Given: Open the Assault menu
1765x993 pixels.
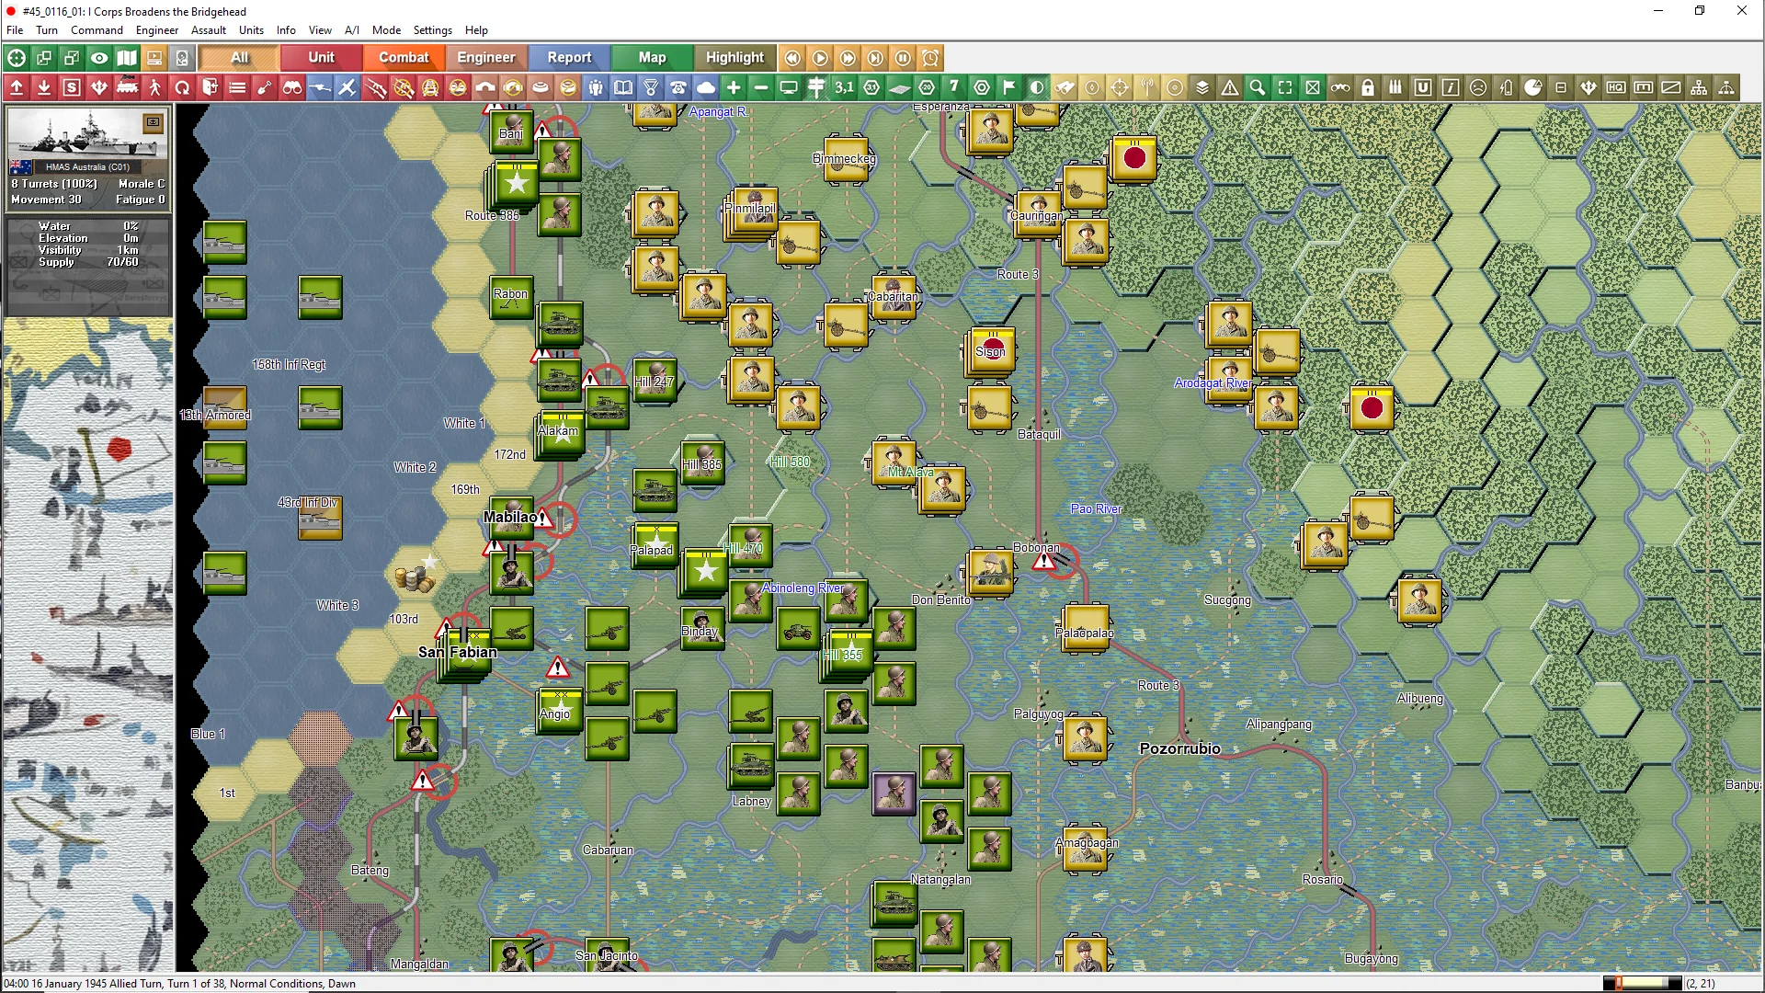Looking at the screenshot, I should point(209,30).
